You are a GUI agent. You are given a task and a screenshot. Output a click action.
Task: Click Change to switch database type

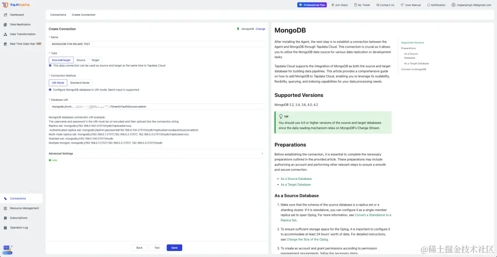260,29
